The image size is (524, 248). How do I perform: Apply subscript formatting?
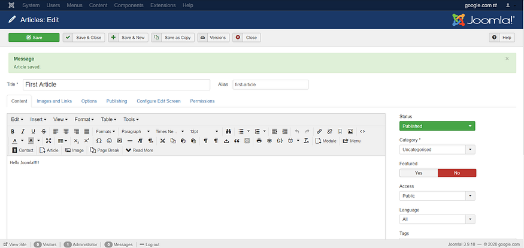[76, 141]
